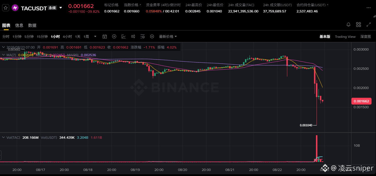Click the -39.82% price change text
Screen dimensions: 376x176
pyautogui.click(x=93, y=12)
